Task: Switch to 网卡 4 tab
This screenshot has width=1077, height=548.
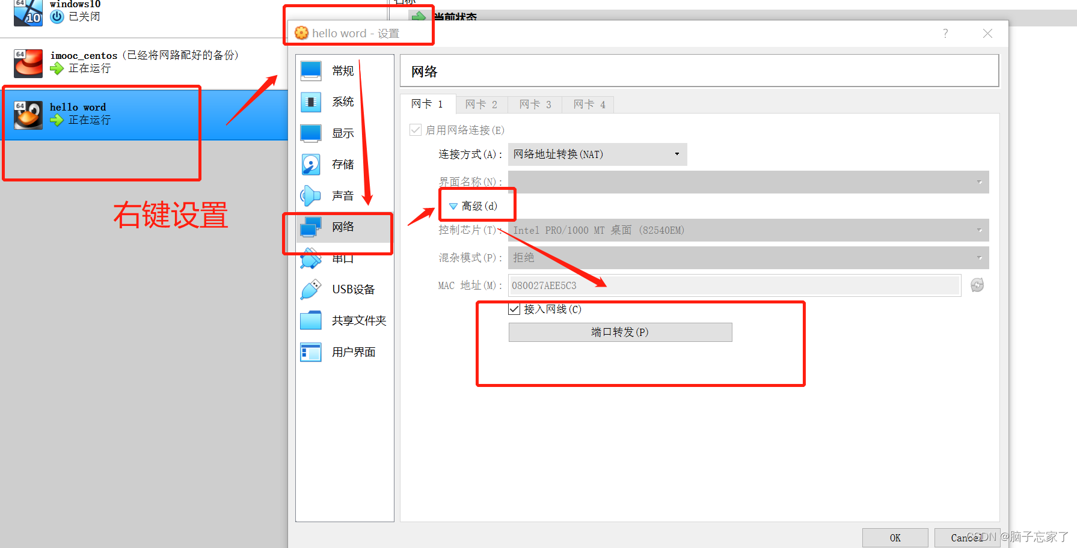Action: [x=589, y=105]
